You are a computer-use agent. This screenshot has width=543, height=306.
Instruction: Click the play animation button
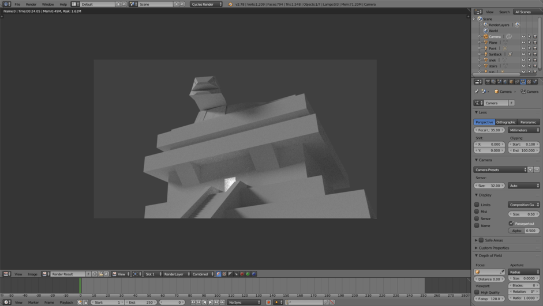[x=210, y=302]
